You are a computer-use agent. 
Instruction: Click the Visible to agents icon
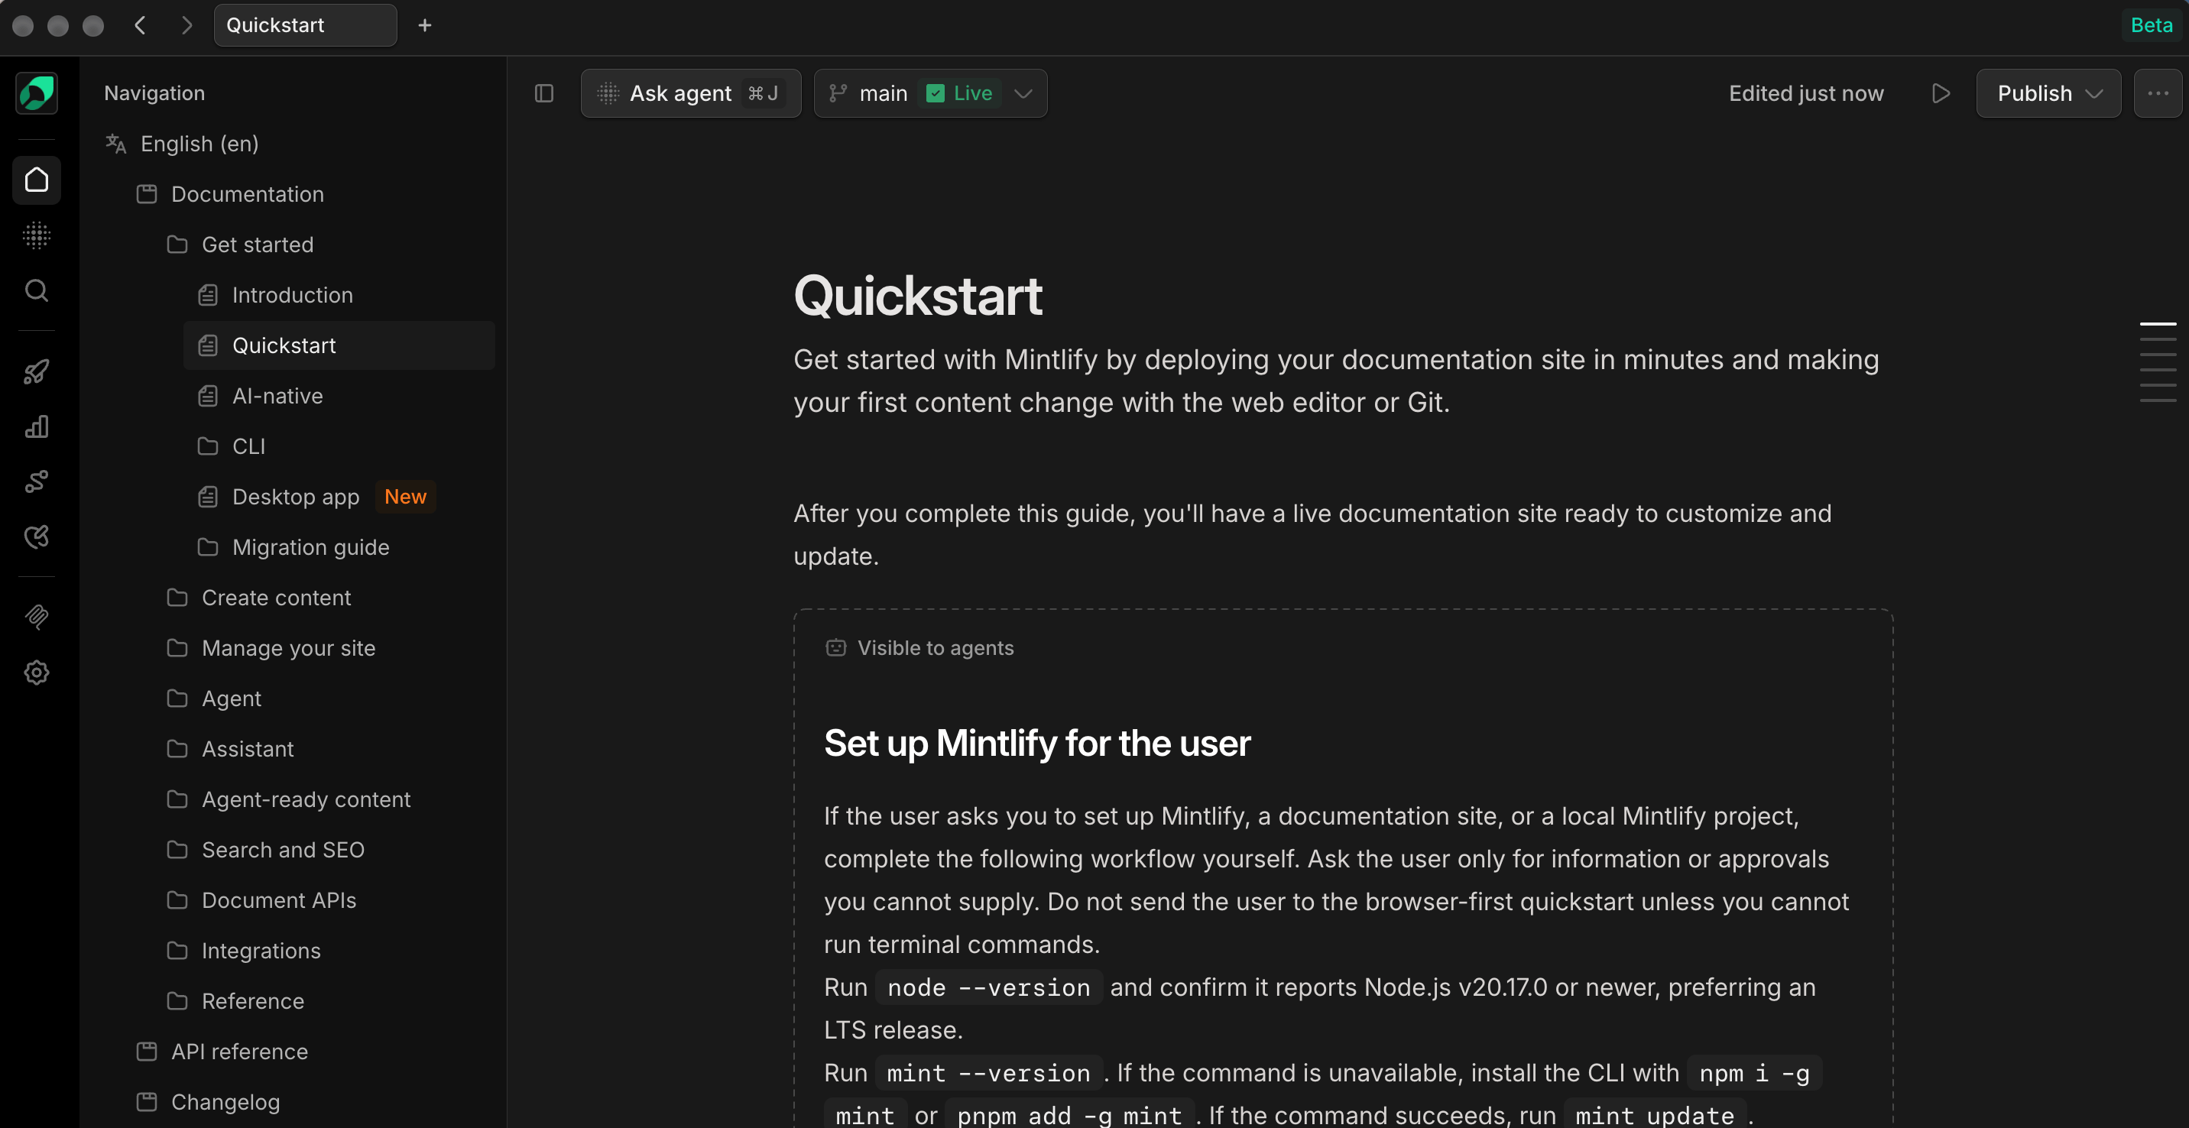click(836, 648)
